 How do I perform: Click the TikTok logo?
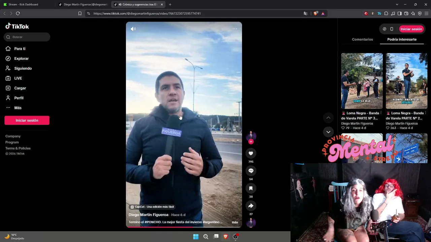coord(17,26)
